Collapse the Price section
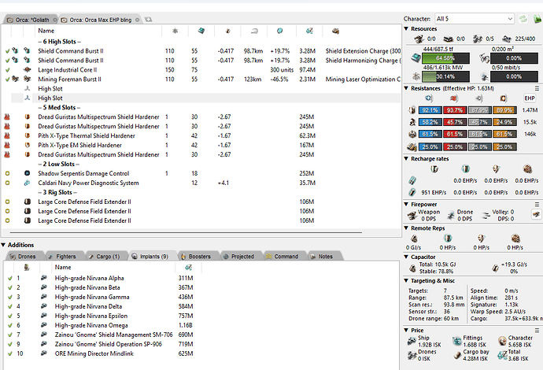Screen dimensions: 543x370 (407, 330)
